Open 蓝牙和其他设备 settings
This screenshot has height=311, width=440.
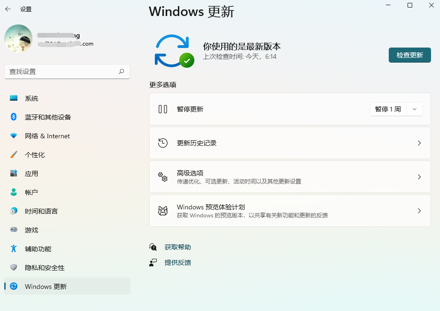pyautogui.click(x=67, y=117)
